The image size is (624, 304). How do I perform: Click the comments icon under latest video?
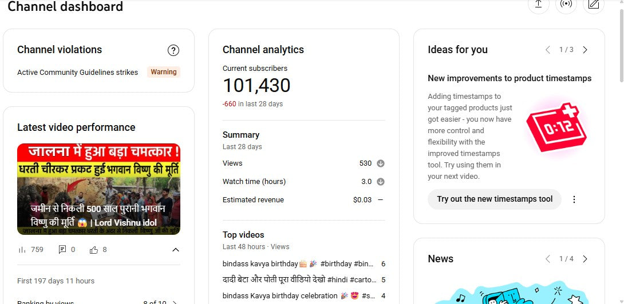coord(62,250)
